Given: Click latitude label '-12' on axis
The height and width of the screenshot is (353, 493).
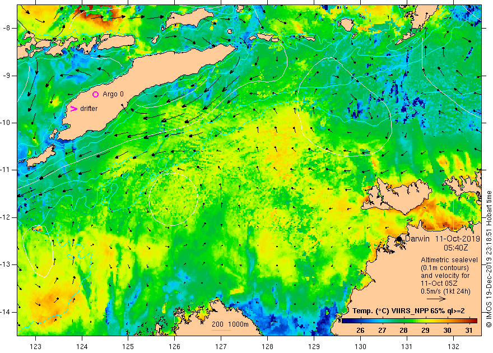Looking at the screenshot, I should click(x=6, y=217).
